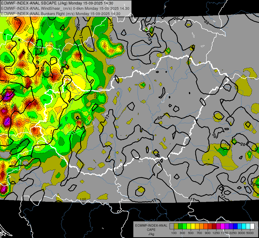Click the legend value 500

coord(191,233)
